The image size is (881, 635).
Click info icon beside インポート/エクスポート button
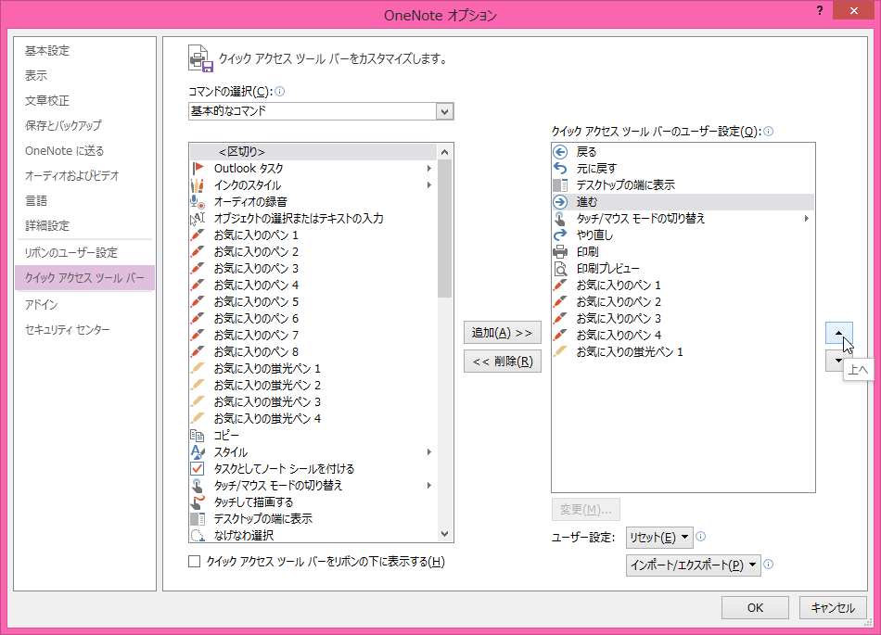click(x=769, y=565)
